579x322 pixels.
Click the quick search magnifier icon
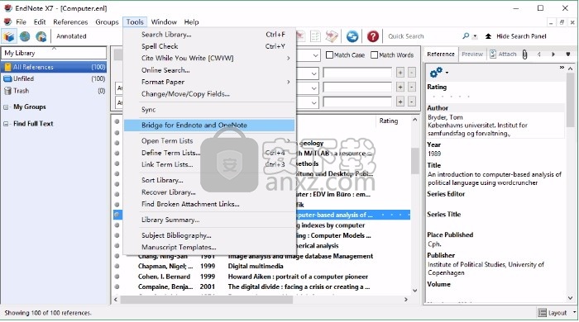pos(466,36)
